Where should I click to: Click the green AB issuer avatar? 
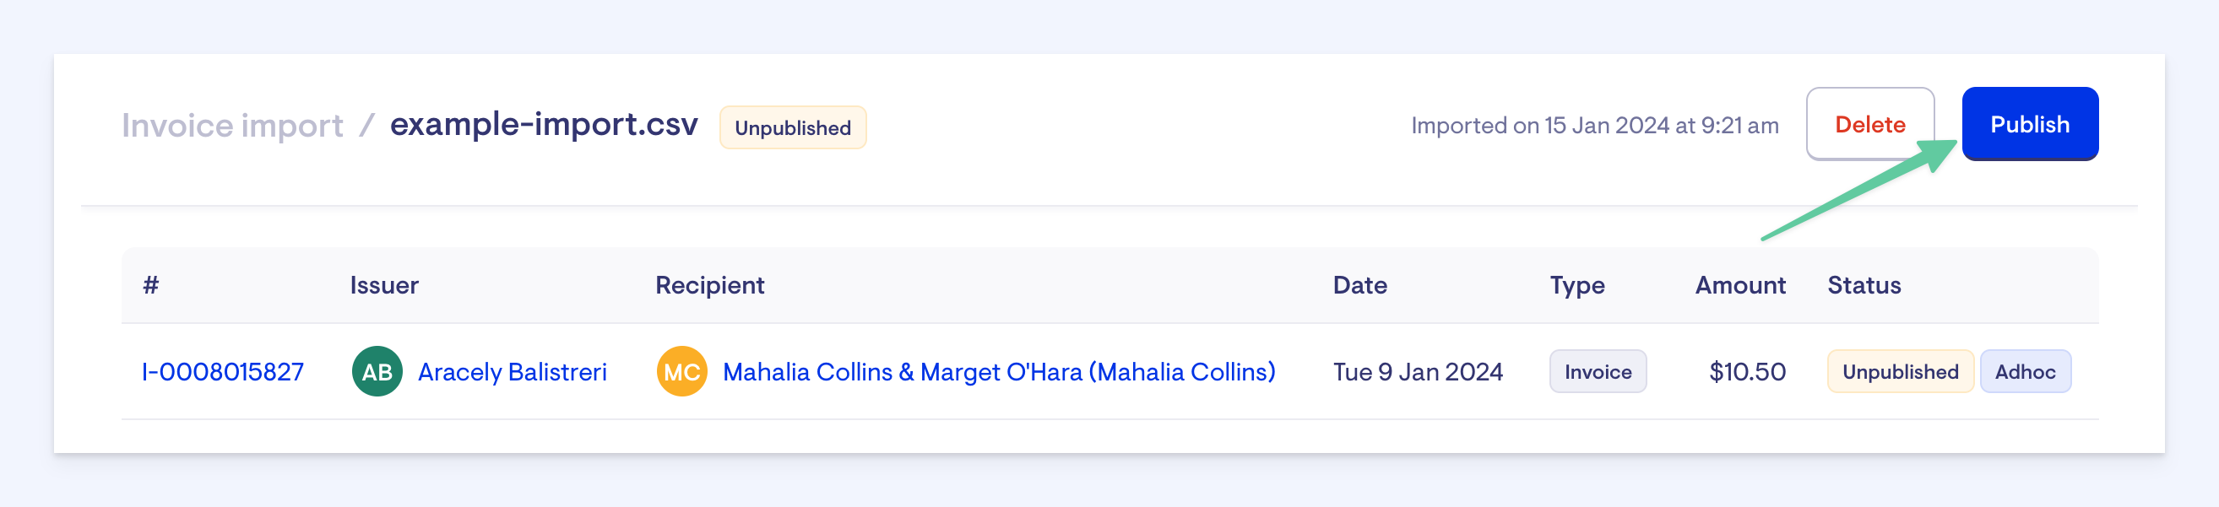click(377, 371)
